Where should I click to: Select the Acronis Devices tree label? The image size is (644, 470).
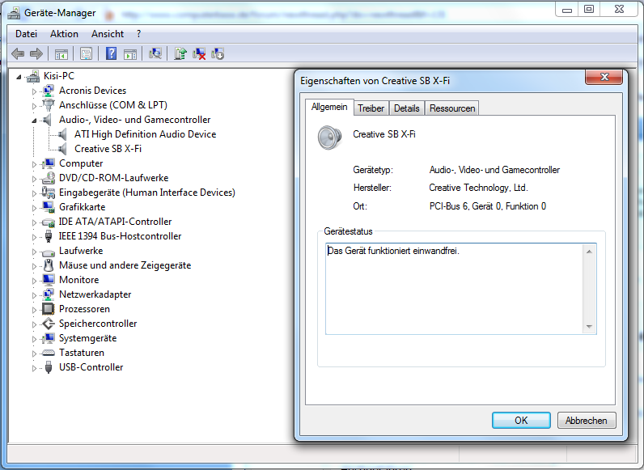click(x=92, y=91)
